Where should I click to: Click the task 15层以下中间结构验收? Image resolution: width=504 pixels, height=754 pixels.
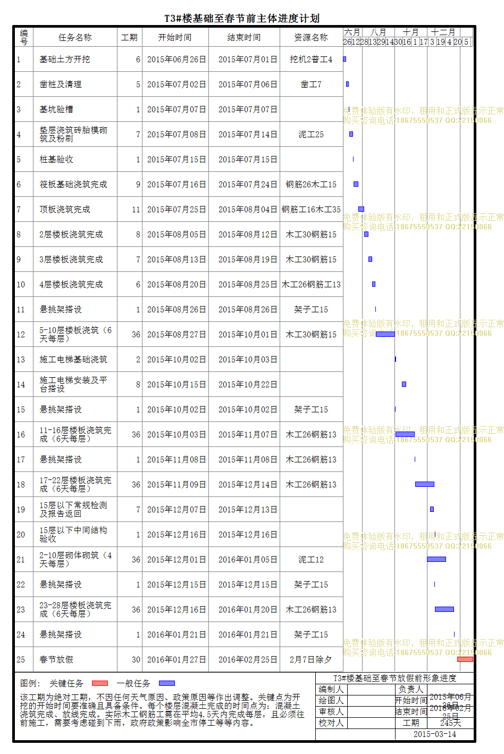coord(73,534)
